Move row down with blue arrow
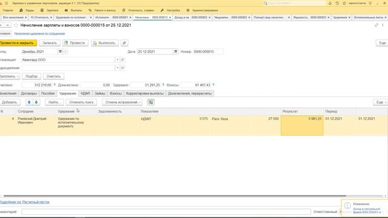This screenshot has height=218, width=388. [x=36, y=102]
